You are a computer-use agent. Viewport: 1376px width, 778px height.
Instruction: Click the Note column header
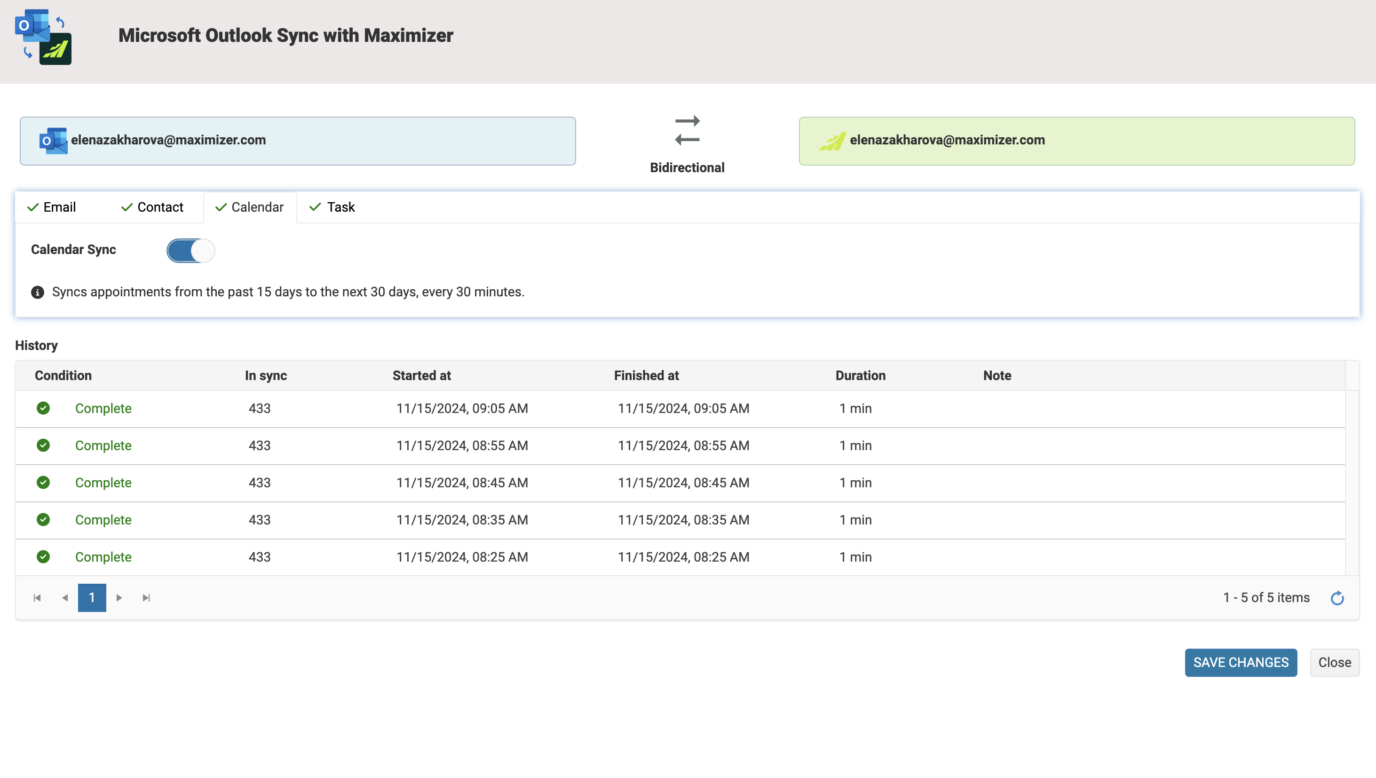pos(997,376)
